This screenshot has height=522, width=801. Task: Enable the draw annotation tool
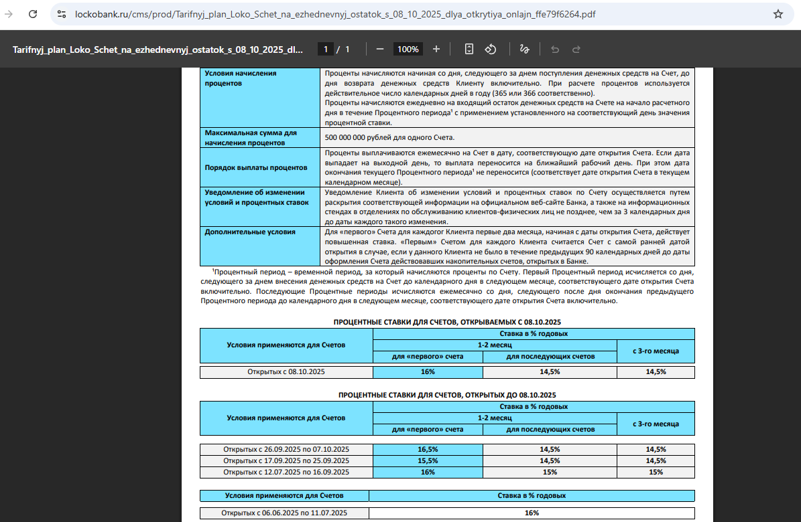click(x=524, y=49)
